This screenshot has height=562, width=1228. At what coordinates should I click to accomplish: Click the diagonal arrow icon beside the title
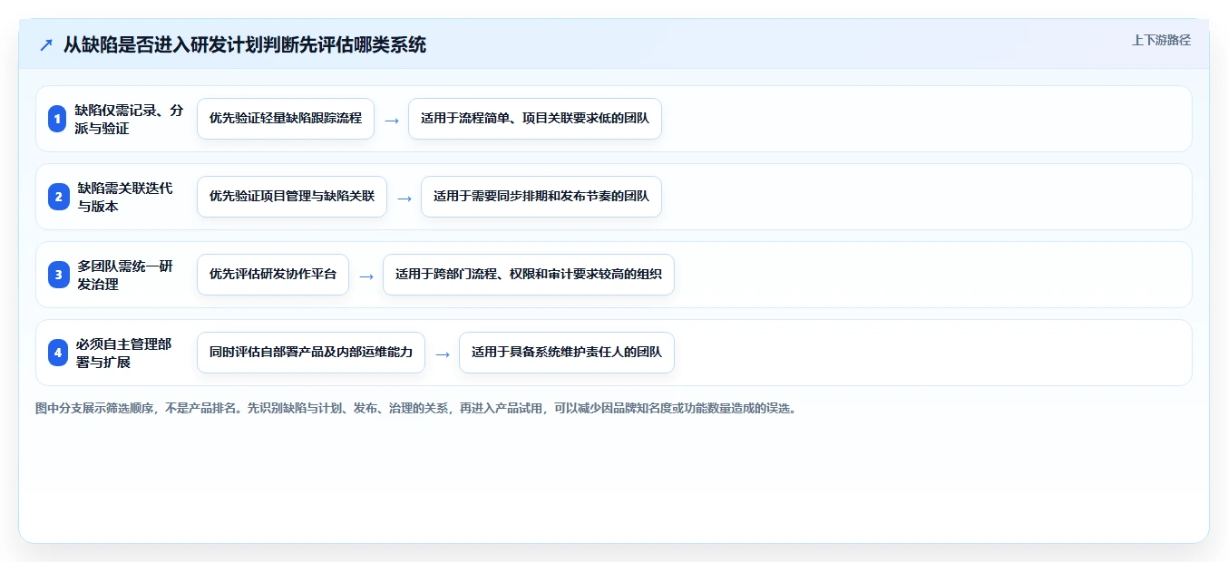pos(46,45)
